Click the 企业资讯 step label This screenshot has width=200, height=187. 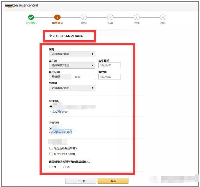[x=31, y=23]
